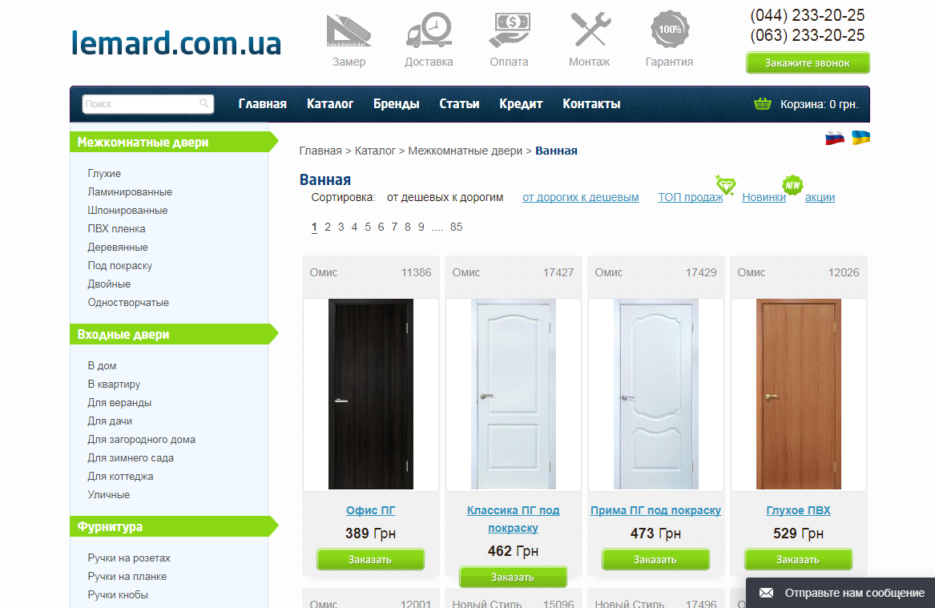Viewport: 935px width, 608px height.
Task: Switch language with the Ukrainian flag
Action: (860, 138)
